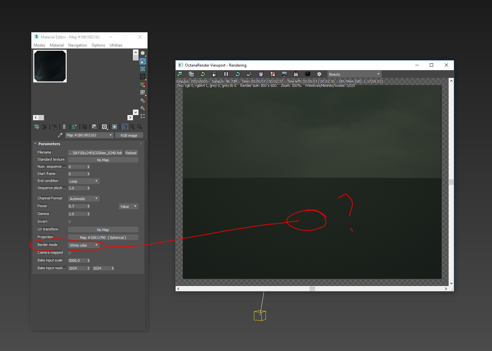
Task: Click the Sample Type sphere icon
Action: [x=143, y=53]
